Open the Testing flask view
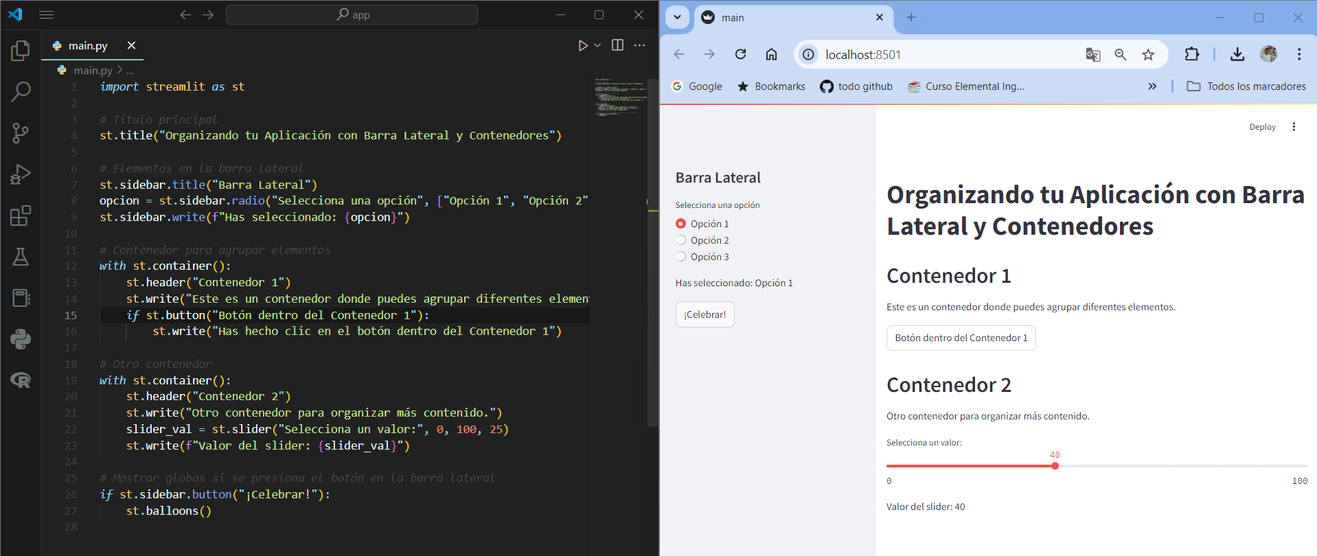The height and width of the screenshot is (556, 1317). point(21,257)
